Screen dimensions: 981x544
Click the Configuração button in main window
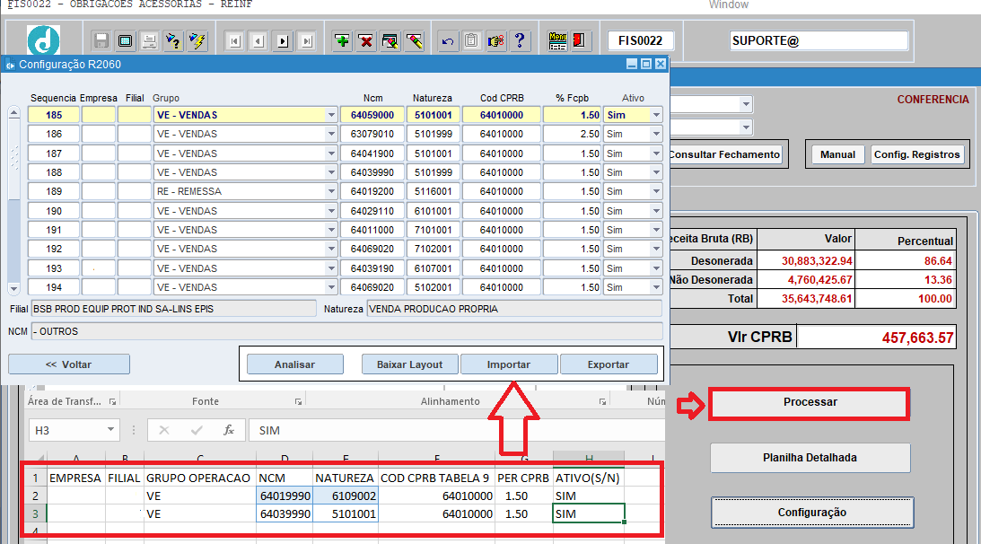(812, 512)
